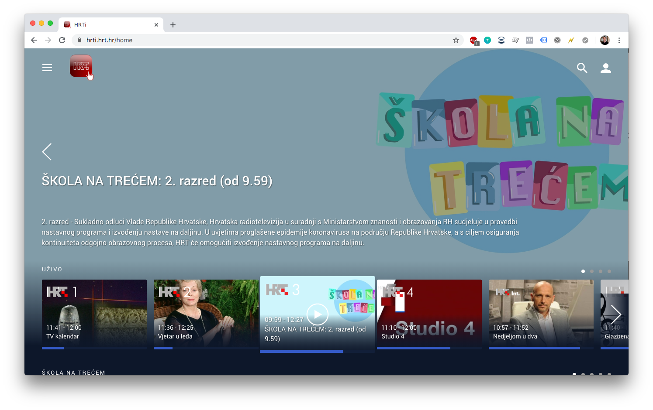This screenshot has height=410, width=653.
Task: Click the HRT red logo icon
Action: pyautogui.click(x=81, y=66)
